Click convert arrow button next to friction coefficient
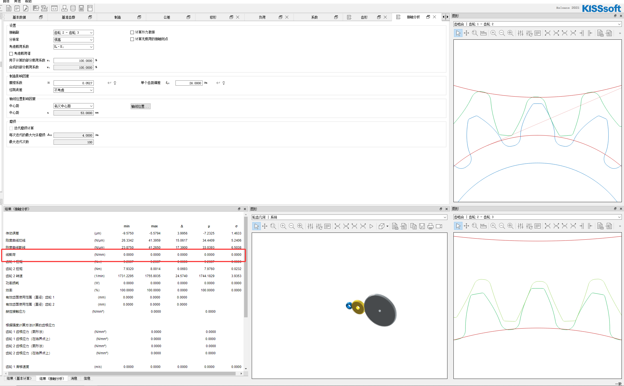This screenshot has width=624, height=386. point(109,83)
